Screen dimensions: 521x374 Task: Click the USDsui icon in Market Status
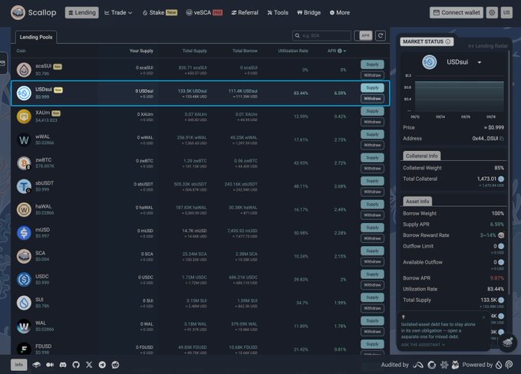click(429, 62)
